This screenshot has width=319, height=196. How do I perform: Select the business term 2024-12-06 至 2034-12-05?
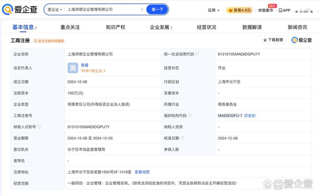[x=90, y=138]
